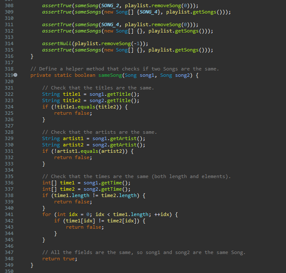Collapse the sameSong method fold marker
This screenshot has width=286, height=273.
coord(16,75)
